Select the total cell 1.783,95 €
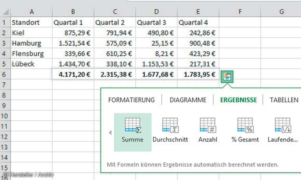Image resolution: width=301 pixels, height=180 pixels. coord(198,74)
